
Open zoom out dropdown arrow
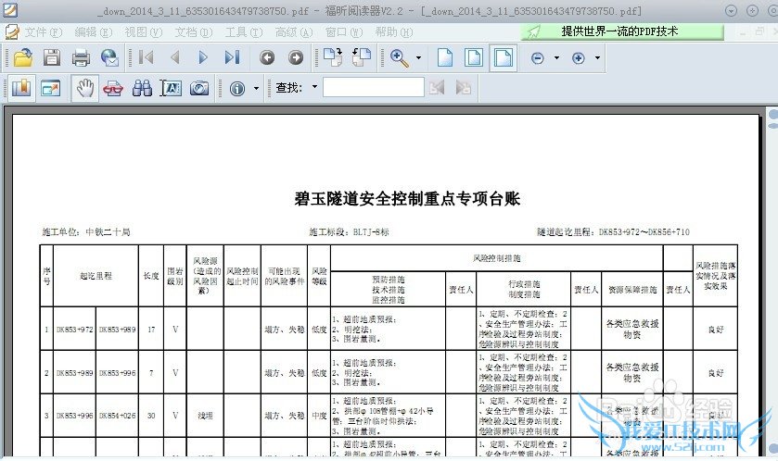(x=556, y=58)
